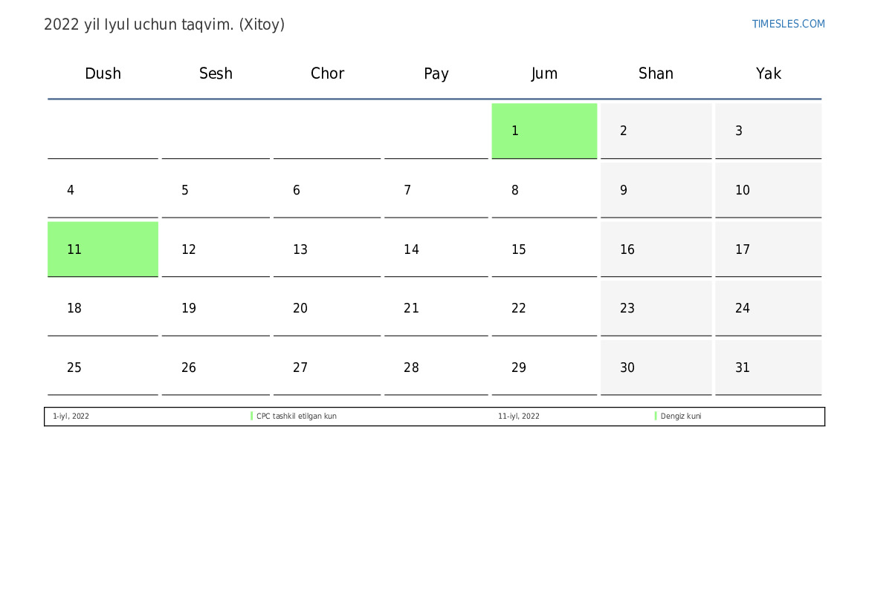Open the TIMESLES.COM link
869x614 pixels.
788,24
